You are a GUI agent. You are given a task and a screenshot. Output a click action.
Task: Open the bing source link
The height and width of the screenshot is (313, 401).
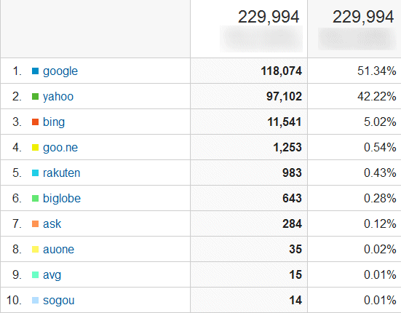point(54,122)
